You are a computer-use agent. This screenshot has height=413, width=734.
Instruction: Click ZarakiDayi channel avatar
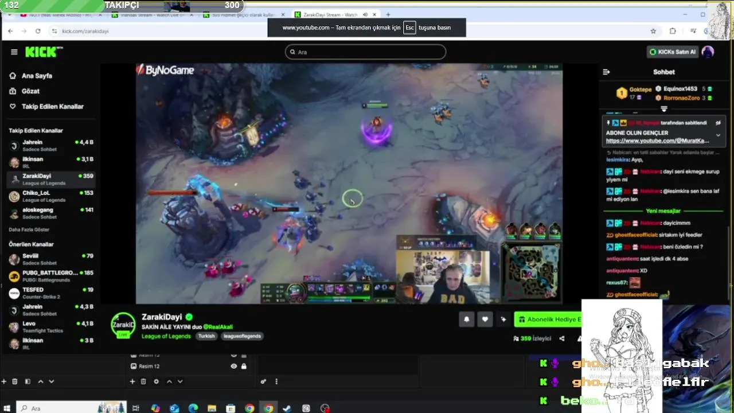coord(123,325)
